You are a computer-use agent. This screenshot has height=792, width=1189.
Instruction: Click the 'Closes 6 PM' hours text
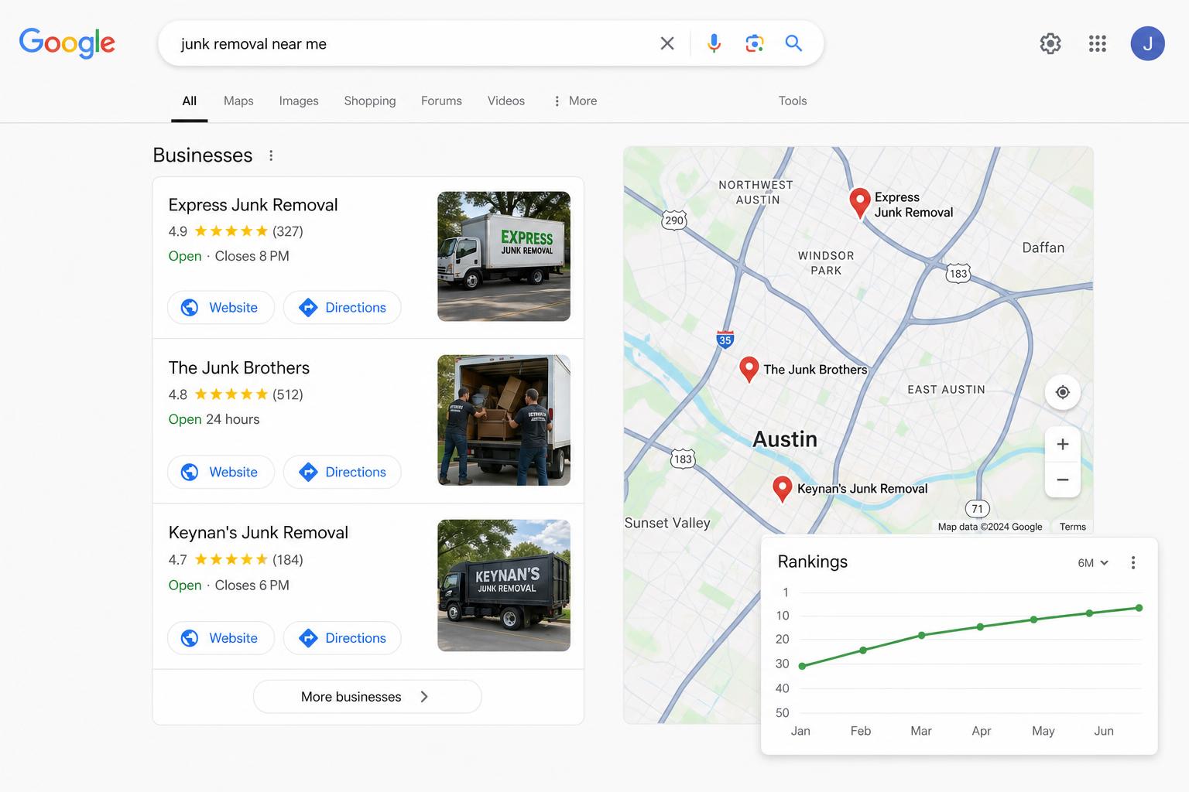pyautogui.click(x=252, y=585)
